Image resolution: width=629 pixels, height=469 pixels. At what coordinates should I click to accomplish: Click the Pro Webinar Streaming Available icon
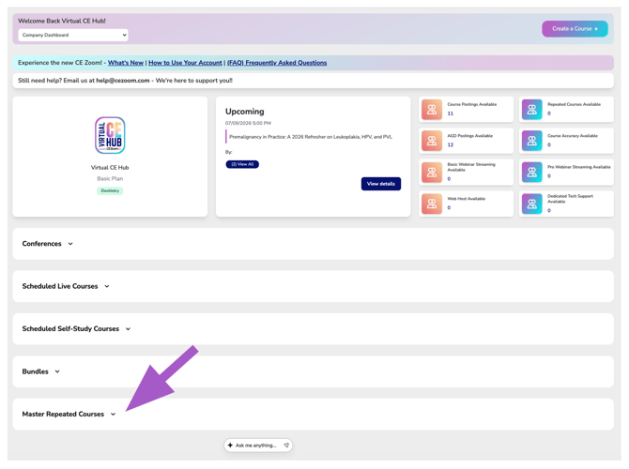pos(532,173)
